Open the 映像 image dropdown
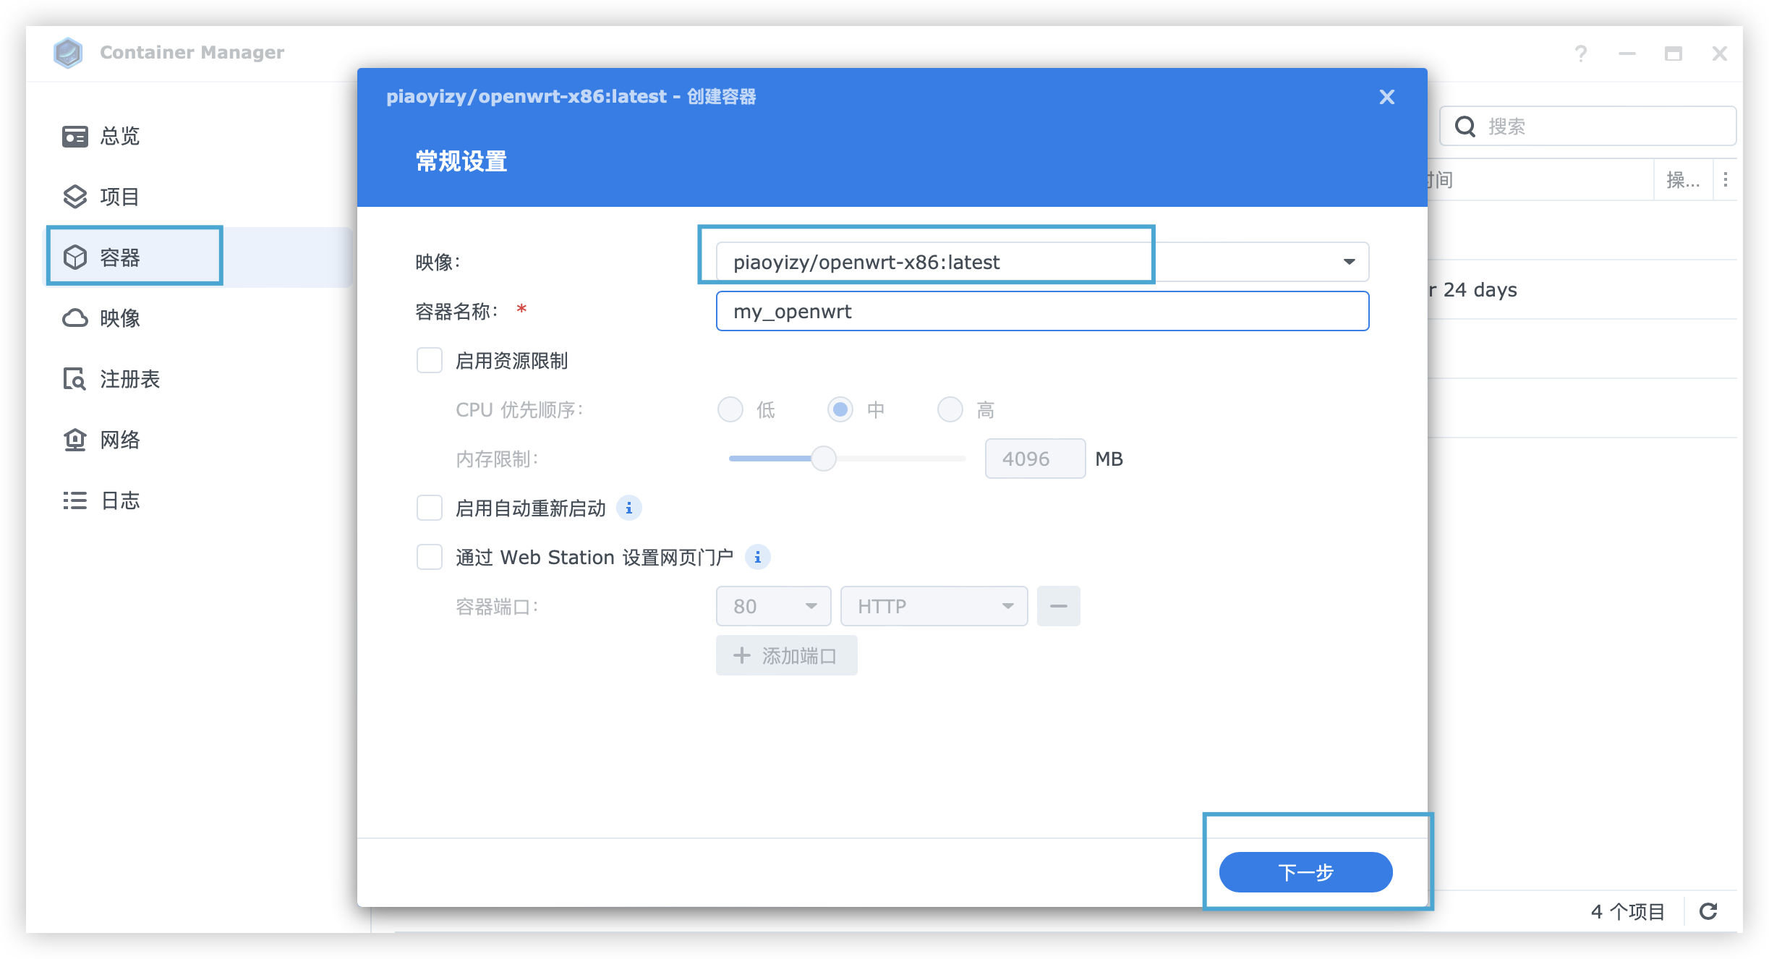Viewport: 1769px width, 959px height. pyautogui.click(x=1348, y=262)
